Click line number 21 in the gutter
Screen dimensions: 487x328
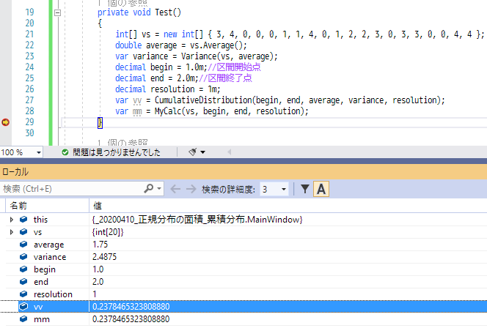pyautogui.click(x=29, y=34)
